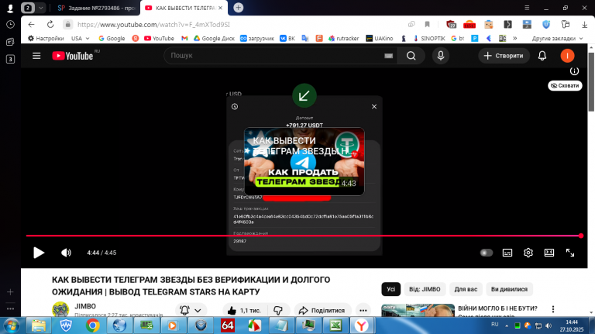Switch to theater mode

[549, 253]
